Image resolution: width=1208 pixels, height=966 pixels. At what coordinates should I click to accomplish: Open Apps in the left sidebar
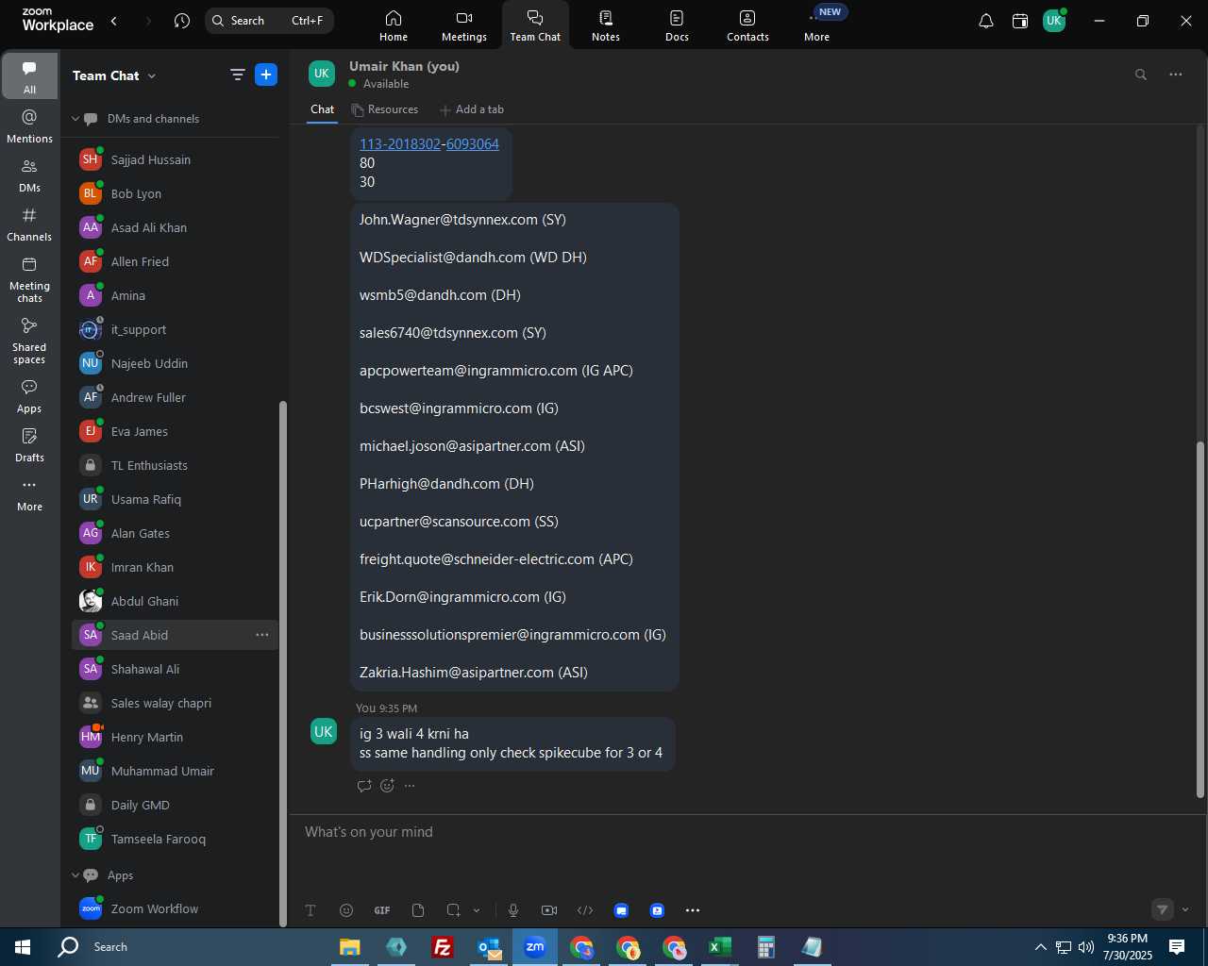pos(29,396)
